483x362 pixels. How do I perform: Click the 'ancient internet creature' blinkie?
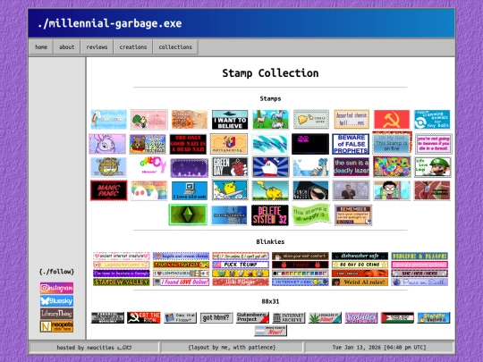click(122, 256)
